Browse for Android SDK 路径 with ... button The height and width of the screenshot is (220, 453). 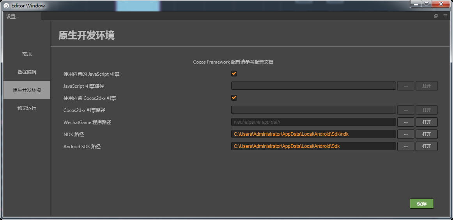pos(406,146)
